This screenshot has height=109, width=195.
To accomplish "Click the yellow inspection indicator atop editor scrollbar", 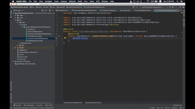I will 182,13.
